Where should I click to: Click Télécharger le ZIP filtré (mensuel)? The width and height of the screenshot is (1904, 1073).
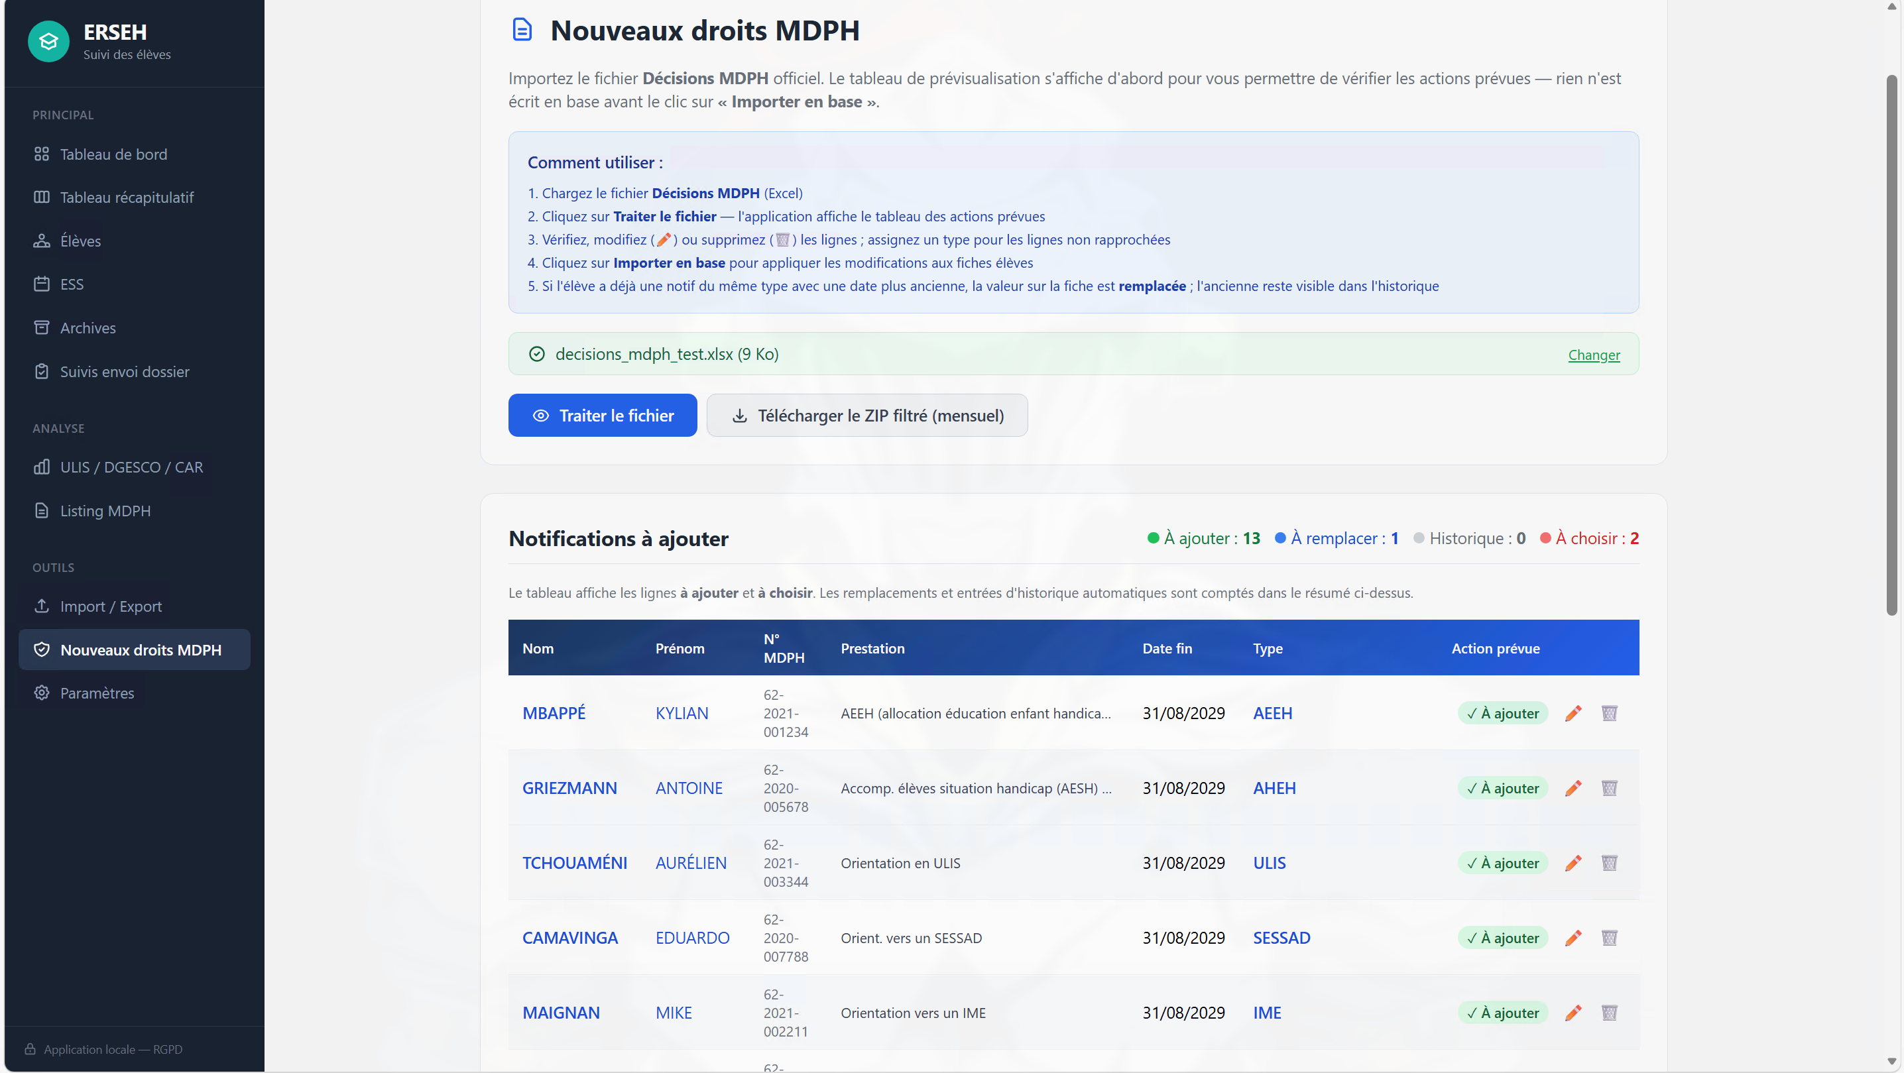[x=867, y=416]
